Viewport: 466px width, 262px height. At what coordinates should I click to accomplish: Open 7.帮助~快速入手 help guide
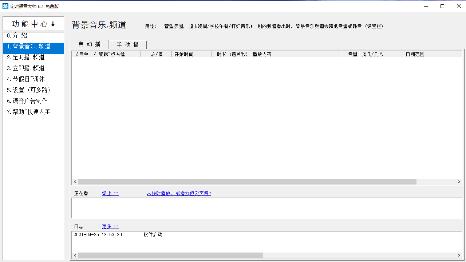pyautogui.click(x=28, y=112)
